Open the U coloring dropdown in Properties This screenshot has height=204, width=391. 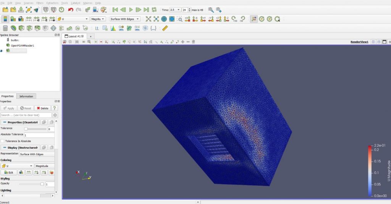click(17, 166)
